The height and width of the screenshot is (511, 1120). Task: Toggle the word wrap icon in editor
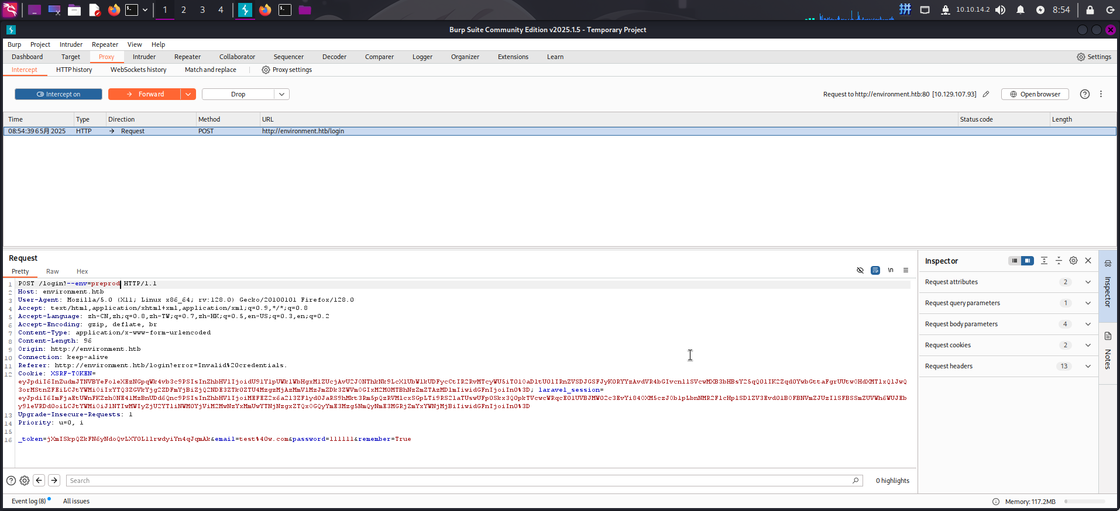click(x=875, y=270)
